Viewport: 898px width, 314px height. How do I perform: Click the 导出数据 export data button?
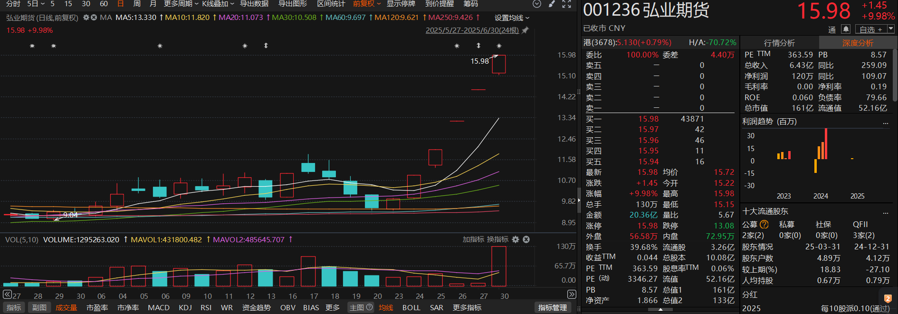click(x=254, y=4)
